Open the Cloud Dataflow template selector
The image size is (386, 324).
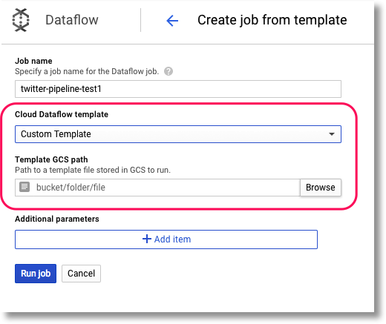pyautogui.click(x=178, y=134)
